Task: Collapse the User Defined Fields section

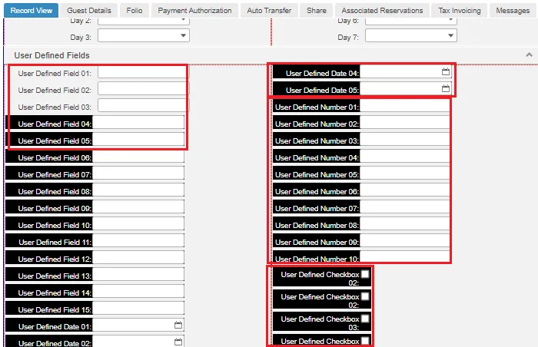Action: tap(529, 55)
